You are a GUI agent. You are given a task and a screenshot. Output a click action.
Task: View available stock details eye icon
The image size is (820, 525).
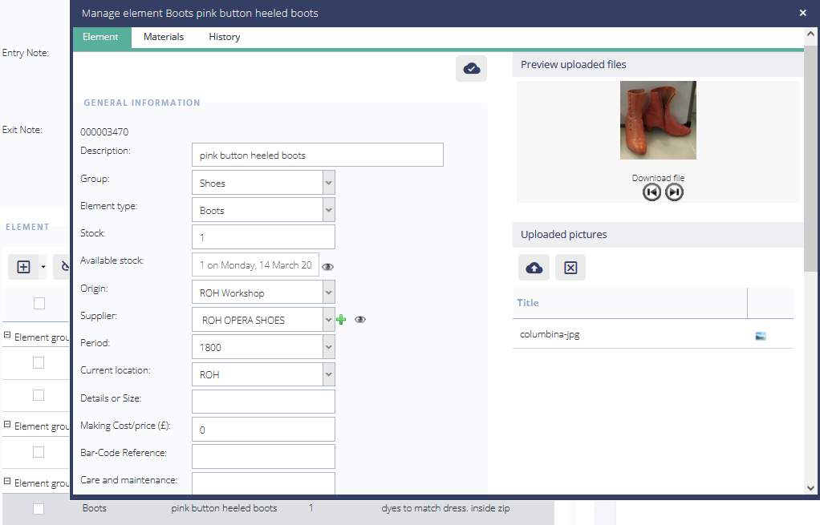[327, 266]
